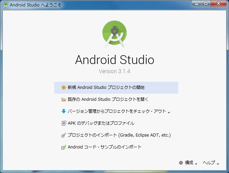The width and height of the screenshot is (229, 173).
Task: Click the orange starburst new project icon
Action: (x=63, y=88)
